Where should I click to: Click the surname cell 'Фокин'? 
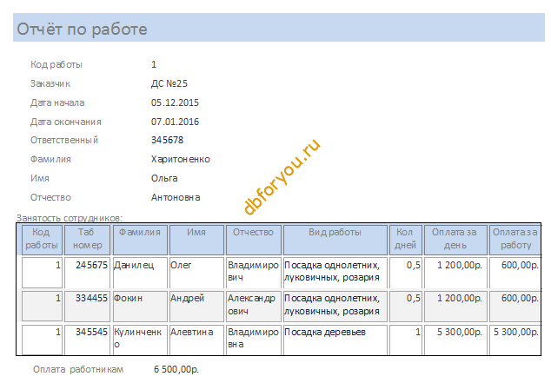[140, 306]
